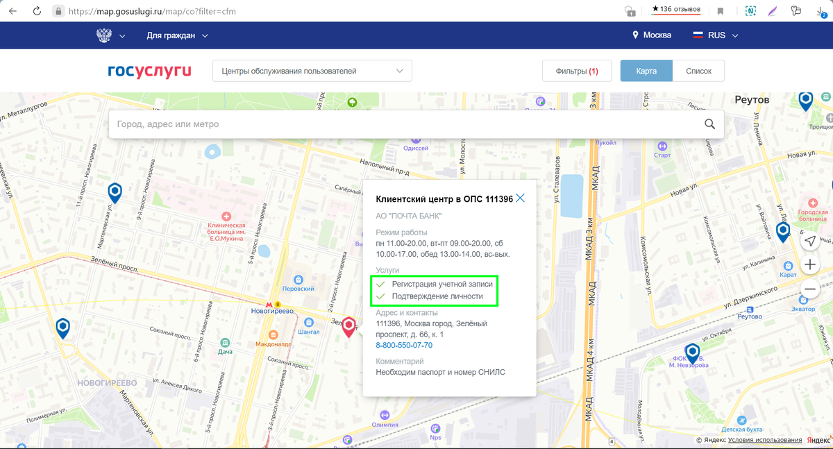
Task: Select blue pin at ФОК М. Невзорова
Action: [692, 353]
